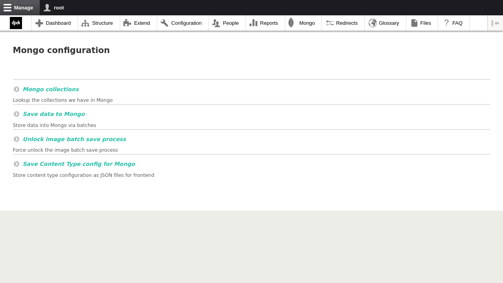Open the root user account menu
The image size is (503, 283).
click(54, 7)
